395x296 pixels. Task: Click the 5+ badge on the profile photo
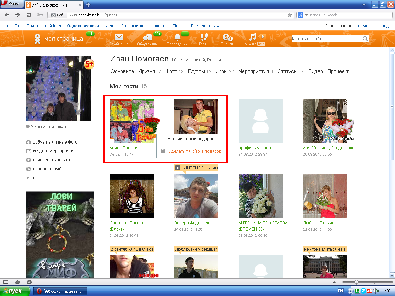(x=89, y=64)
